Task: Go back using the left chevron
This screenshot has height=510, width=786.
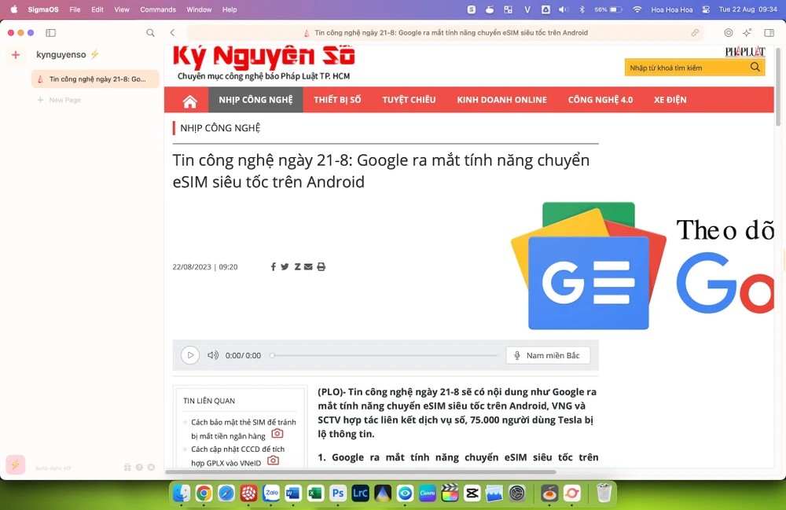Action: click(172, 33)
